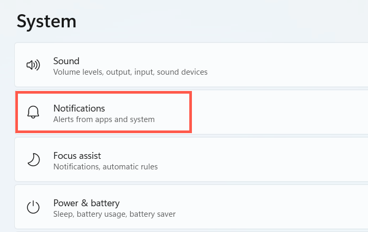The height and width of the screenshot is (232, 368).
Task: Select the Focus assist title
Action: [x=77, y=156]
